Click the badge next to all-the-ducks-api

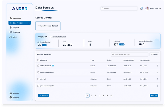(53, 66)
